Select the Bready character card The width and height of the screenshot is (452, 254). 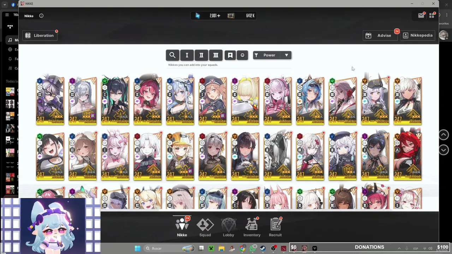[x=83, y=156]
